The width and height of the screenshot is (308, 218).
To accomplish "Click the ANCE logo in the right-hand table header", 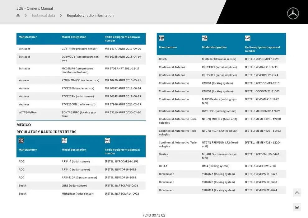I will [x=248, y=38].
